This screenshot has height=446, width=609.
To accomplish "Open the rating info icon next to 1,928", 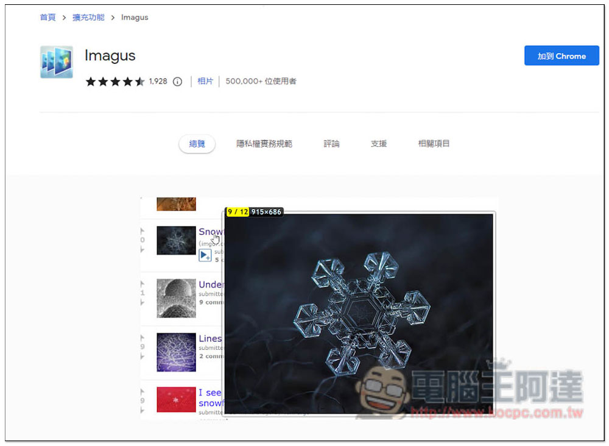I will coord(177,82).
